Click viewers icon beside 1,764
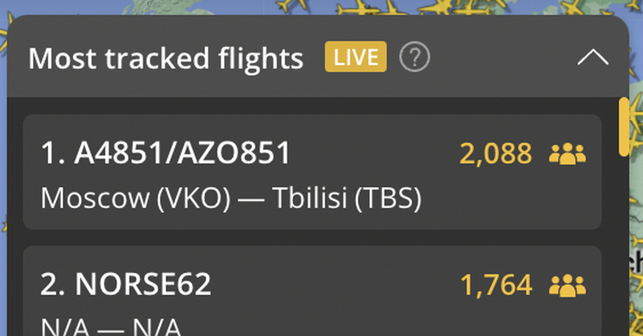This screenshot has width=643, height=336. coord(567,285)
